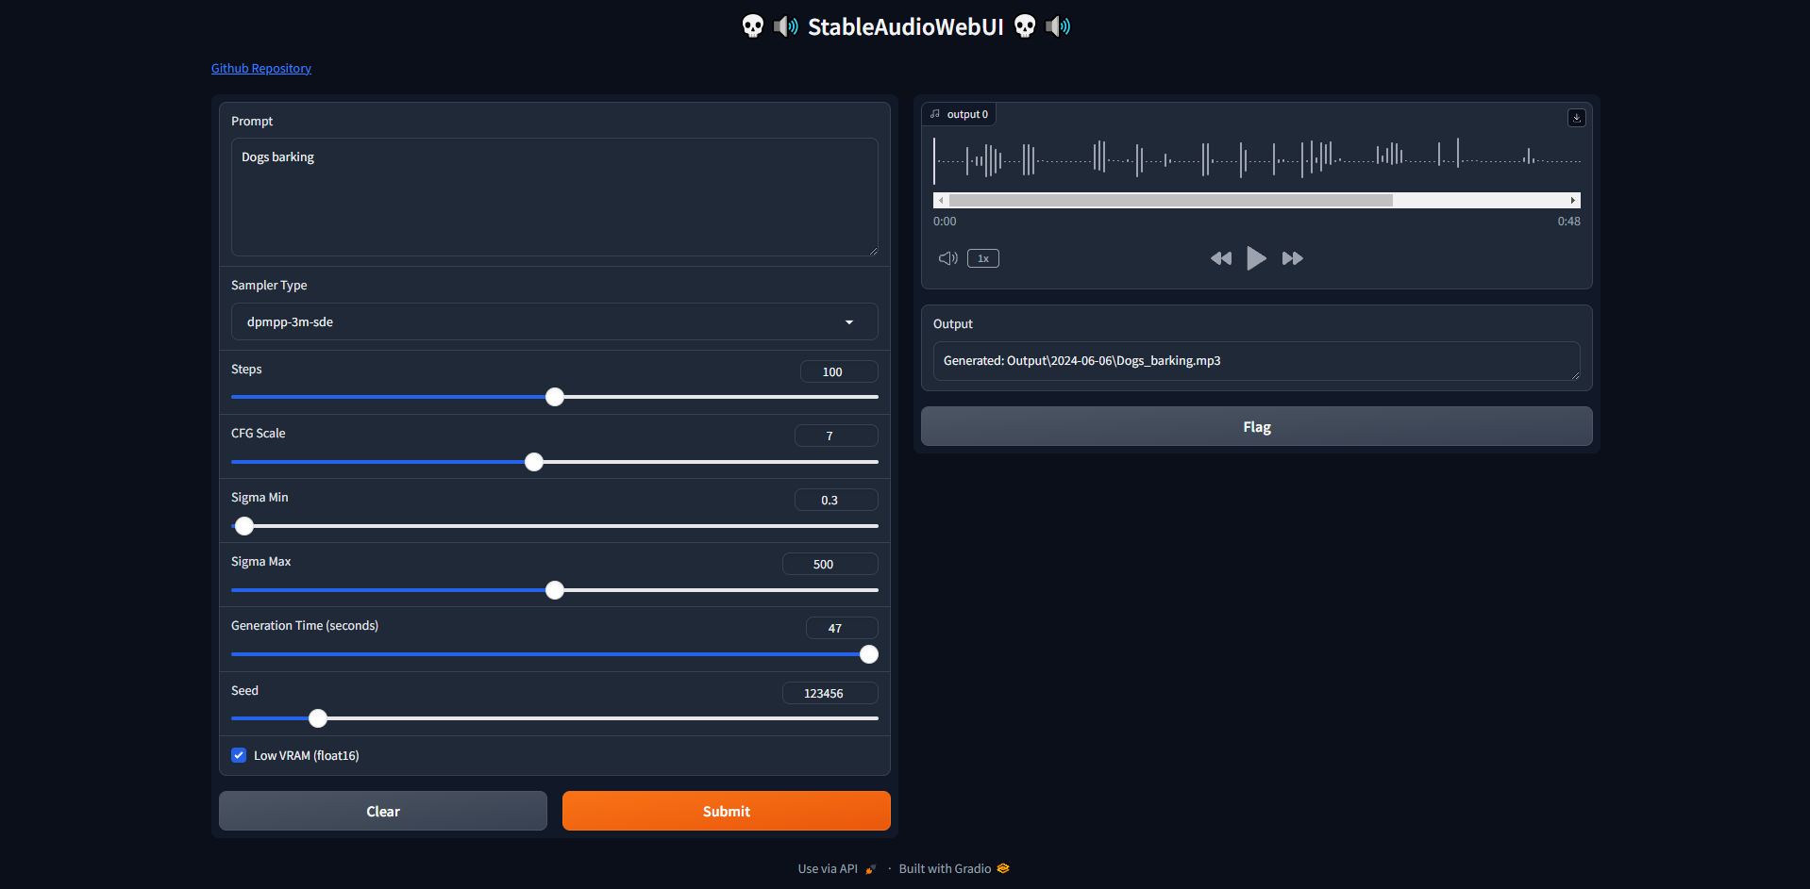Open the Github Repository link
This screenshot has height=889, width=1810.
(x=260, y=69)
